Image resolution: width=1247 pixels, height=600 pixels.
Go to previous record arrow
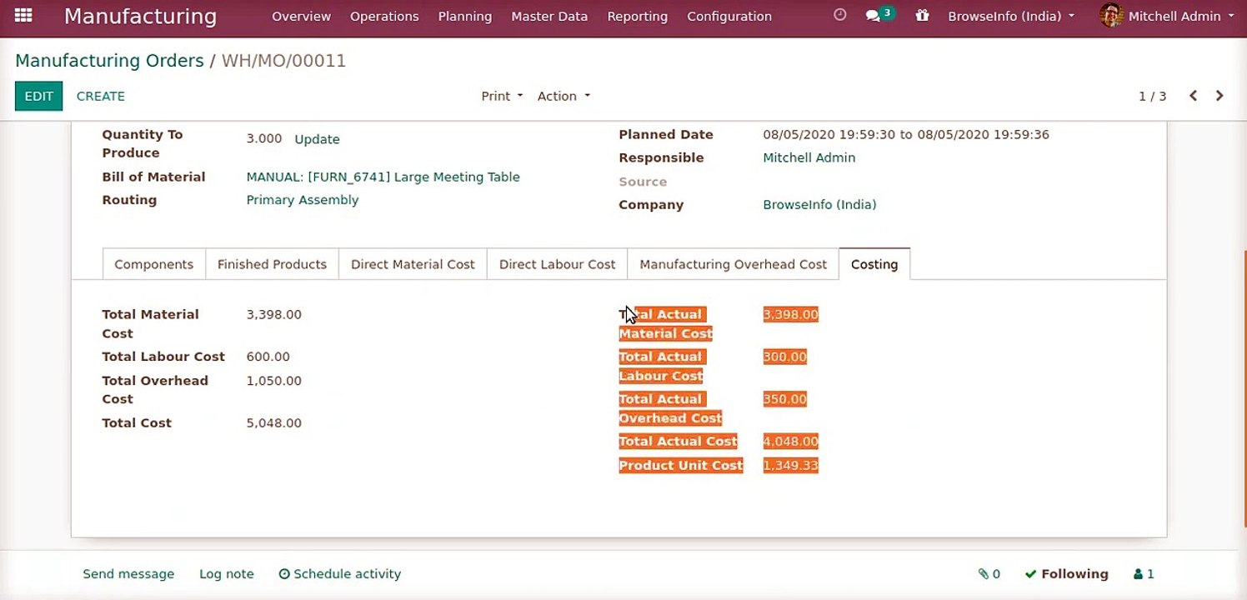pyautogui.click(x=1194, y=96)
